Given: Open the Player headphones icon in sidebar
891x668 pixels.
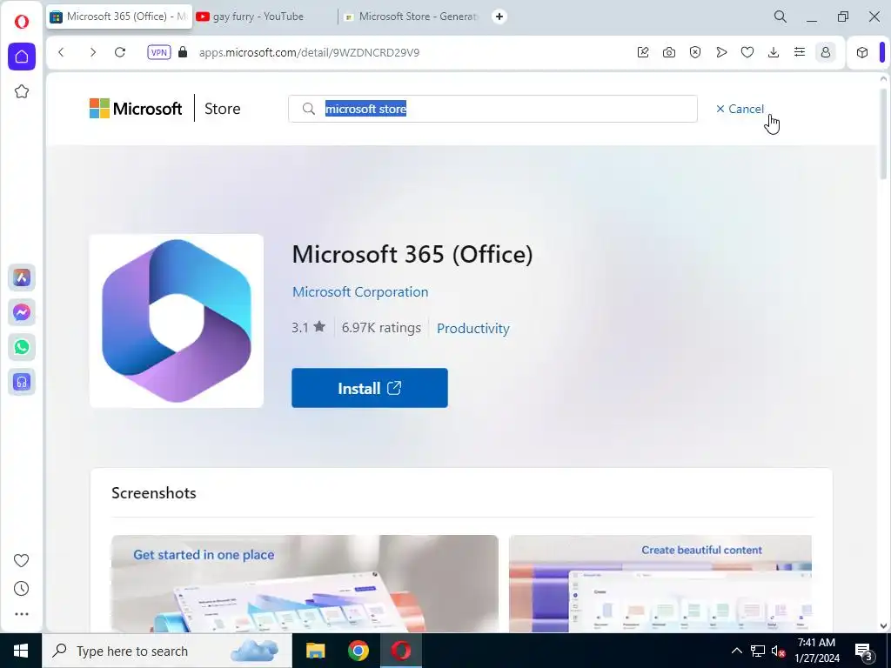Looking at the screenshot, I should [x=22, y=382].
